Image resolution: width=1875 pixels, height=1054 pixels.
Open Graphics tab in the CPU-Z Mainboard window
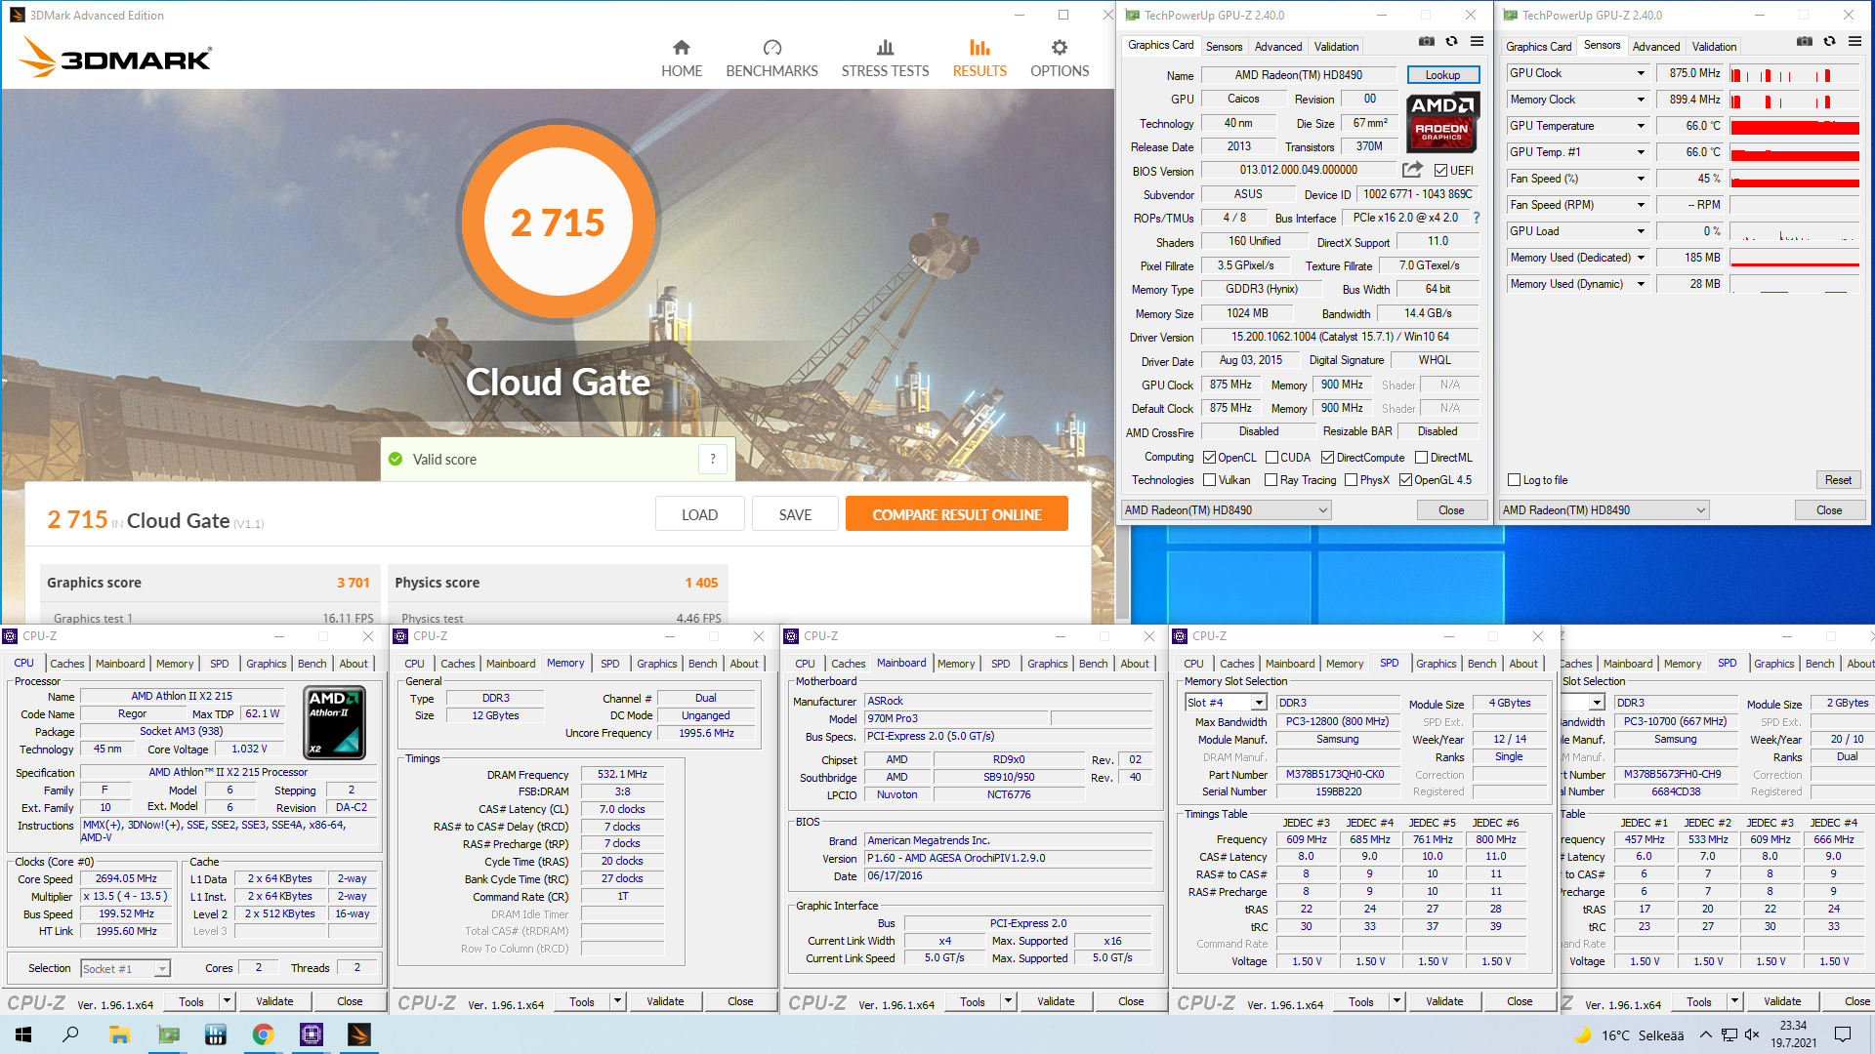tap(1047, 664)
